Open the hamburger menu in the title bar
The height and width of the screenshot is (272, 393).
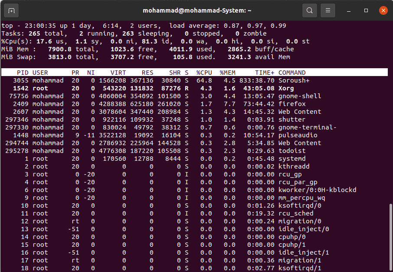[328, 10]
